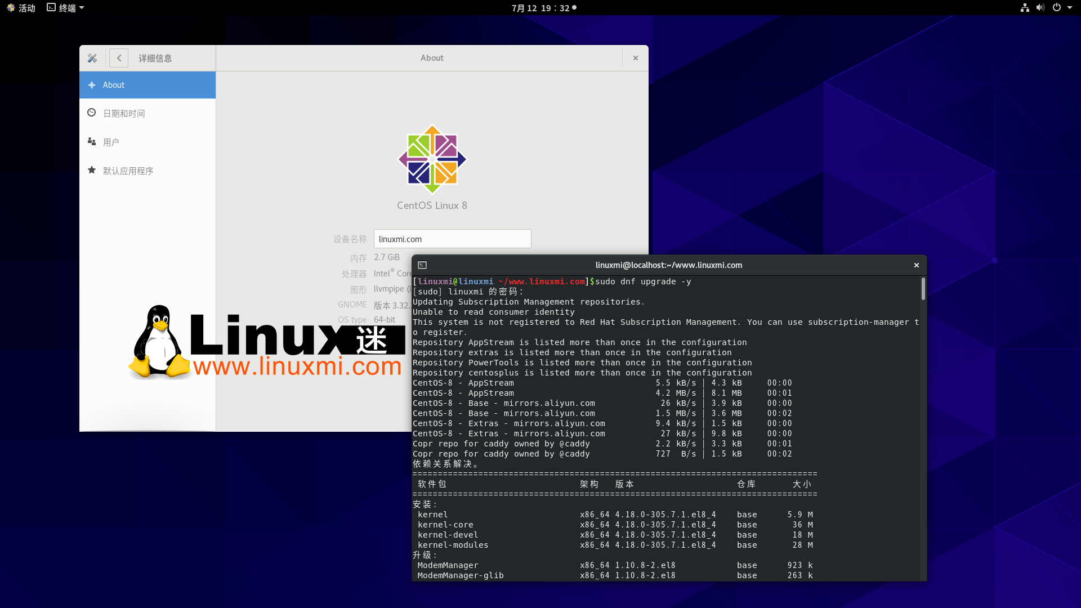Close the About settings window
Screen dimensions: 1081x608
click(636, 58)
